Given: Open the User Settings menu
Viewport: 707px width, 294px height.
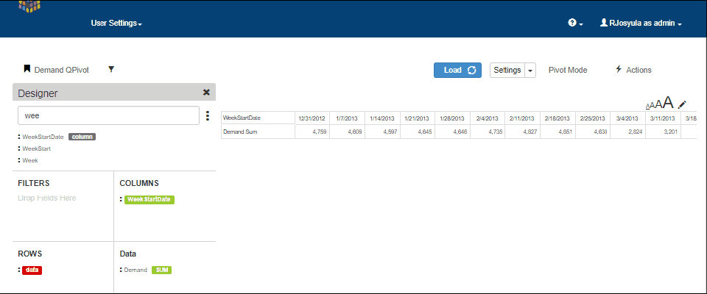Looking at the screenshot, I should [116, 23].
